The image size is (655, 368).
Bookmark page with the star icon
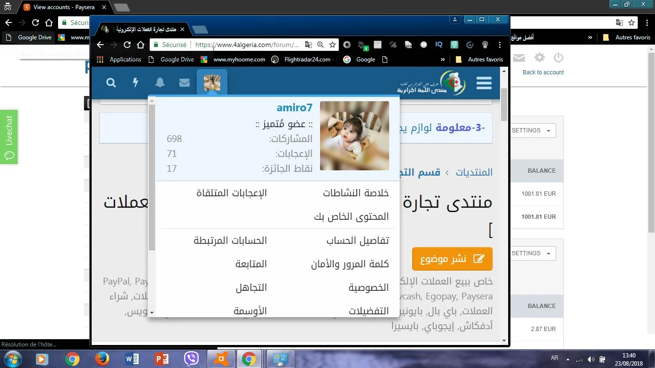coord(333,45)
